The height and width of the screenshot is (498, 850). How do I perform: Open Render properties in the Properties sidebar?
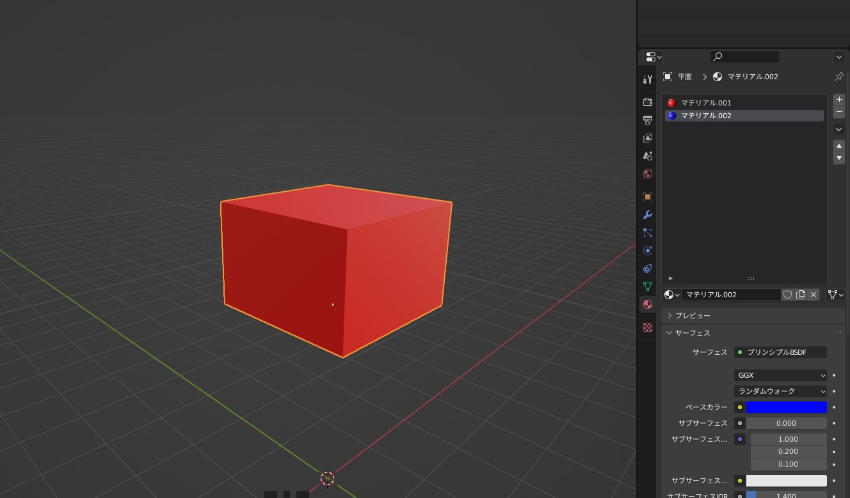(x=647, y=102)
